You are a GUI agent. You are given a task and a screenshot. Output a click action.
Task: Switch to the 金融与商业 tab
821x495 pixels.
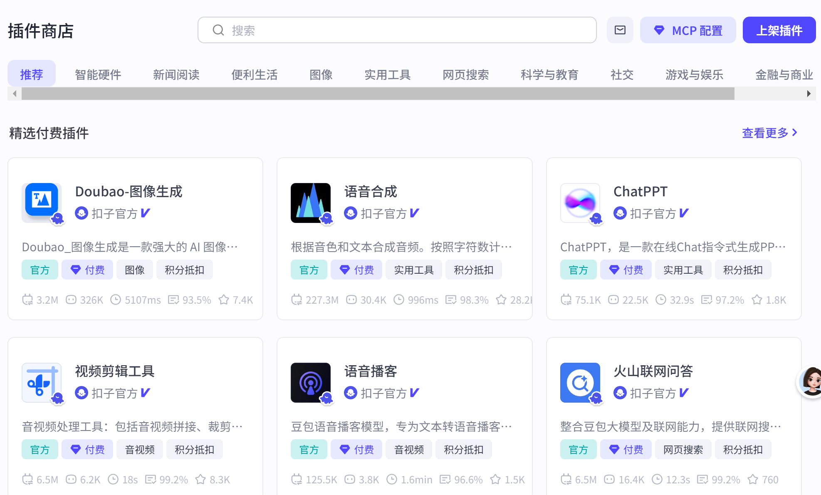[784, 74]
